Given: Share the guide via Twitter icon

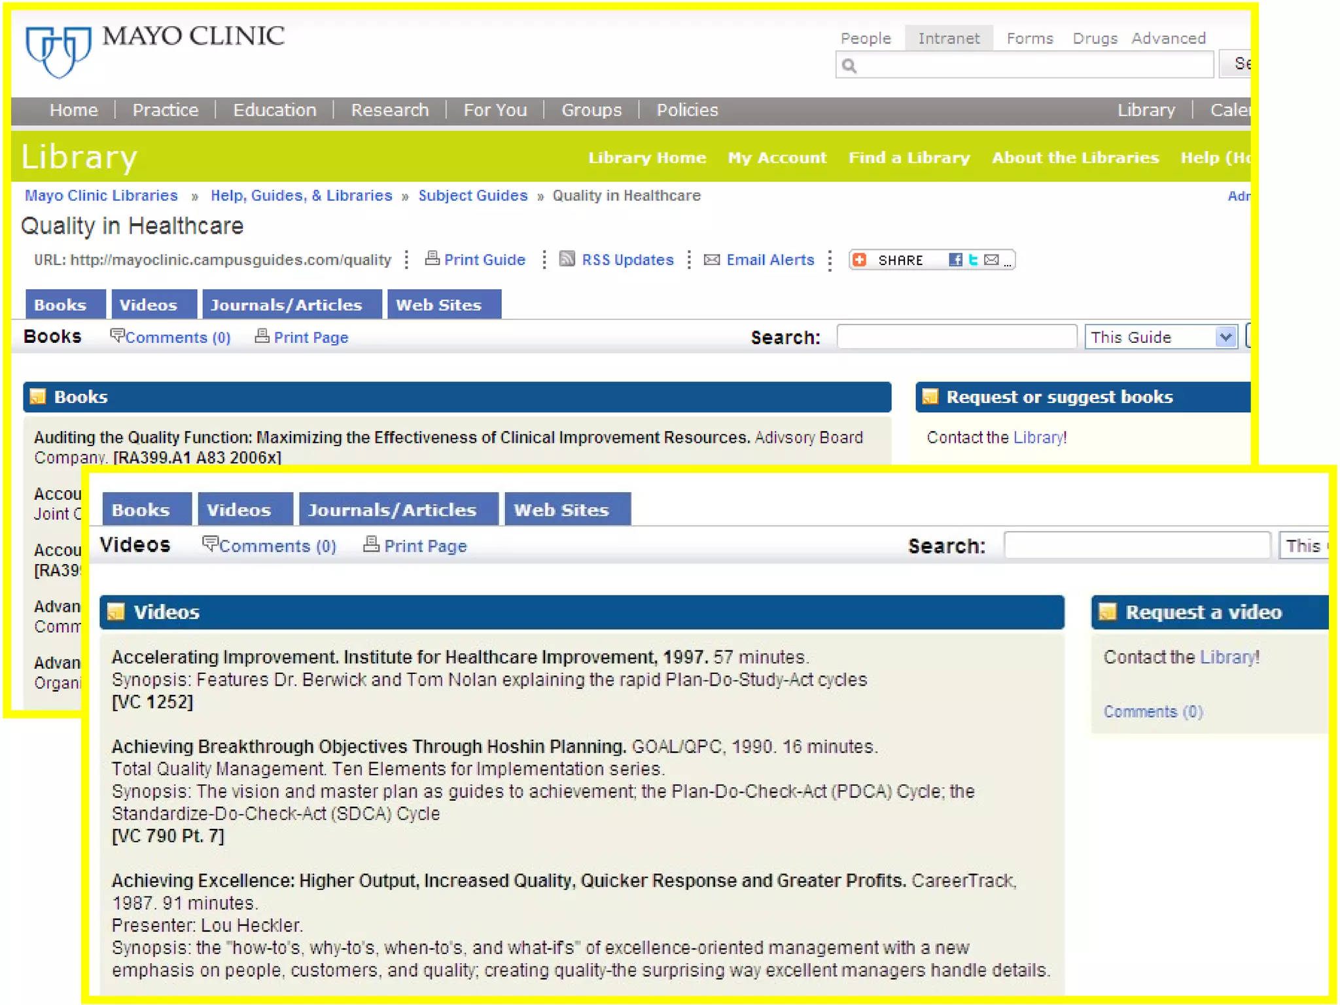Looking at the screenshot, I should (974, 260).
